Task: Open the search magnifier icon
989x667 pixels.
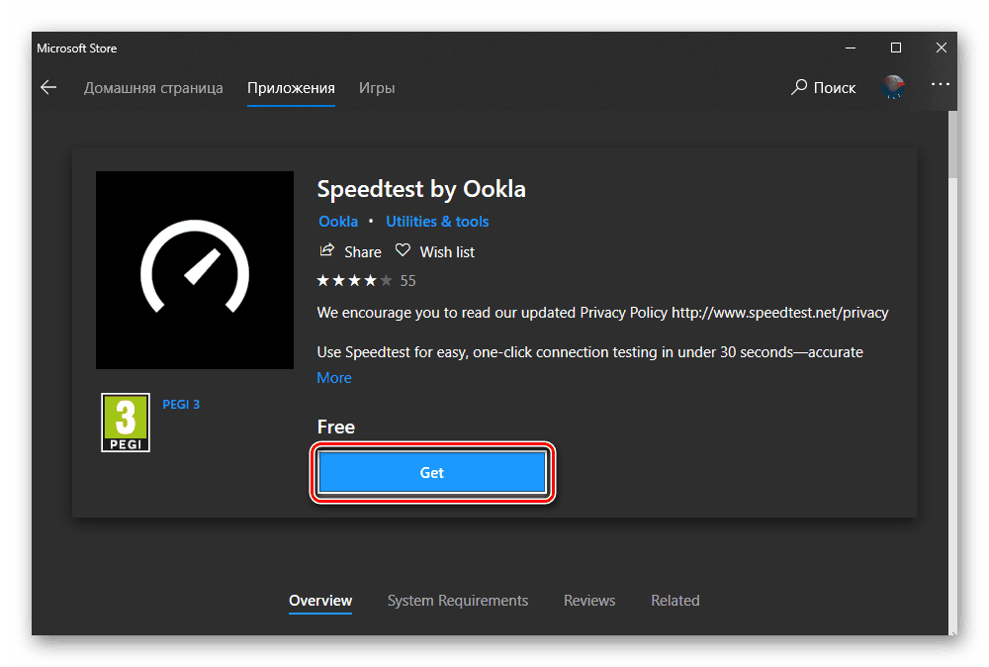Action: pos(799,87)
